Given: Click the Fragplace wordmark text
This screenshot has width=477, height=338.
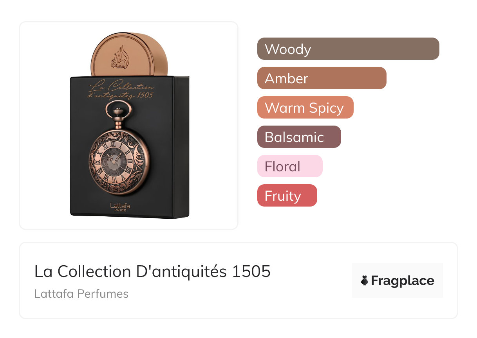Looking at the screenshot, I should (403, 280).
